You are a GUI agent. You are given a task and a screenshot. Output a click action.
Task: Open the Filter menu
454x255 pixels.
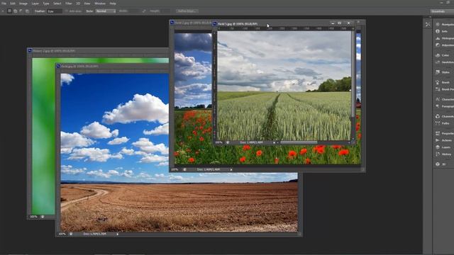coord(69,4)
